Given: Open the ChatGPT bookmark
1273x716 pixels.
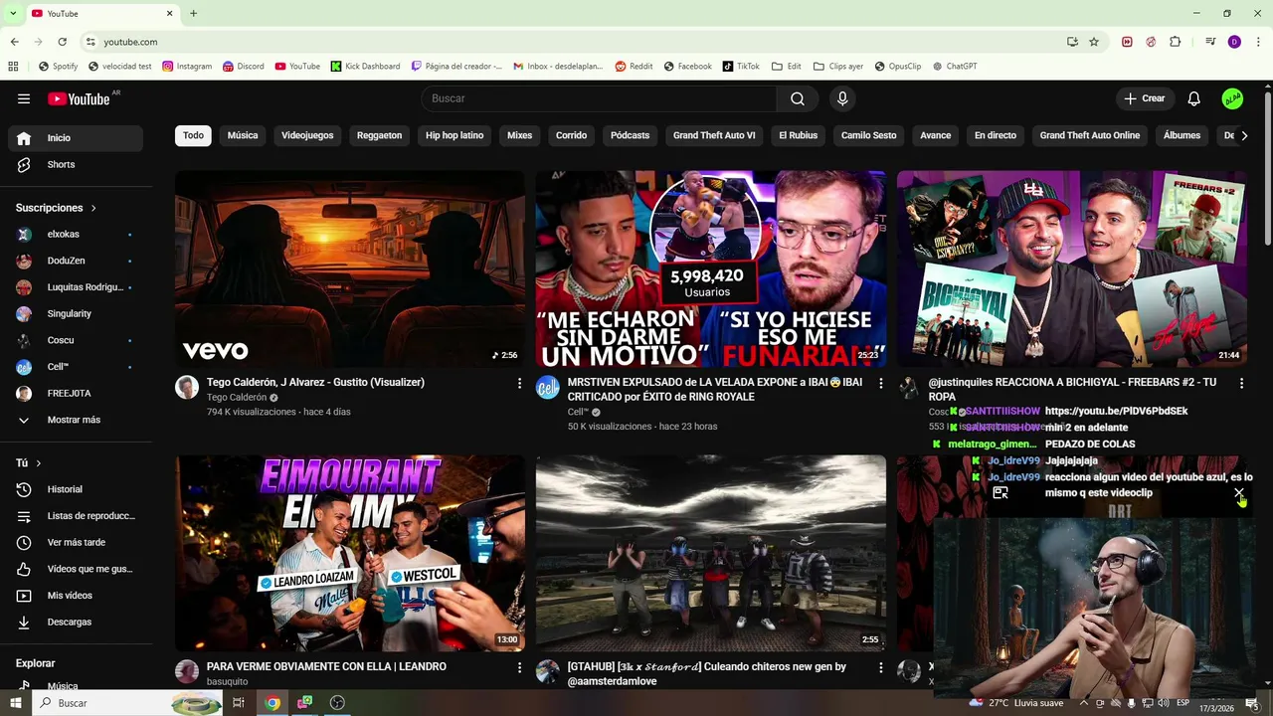Looking at the screenshot, I should 955,67.
